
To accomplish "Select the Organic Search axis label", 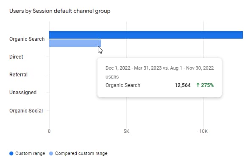I will (x=27, y=39).
